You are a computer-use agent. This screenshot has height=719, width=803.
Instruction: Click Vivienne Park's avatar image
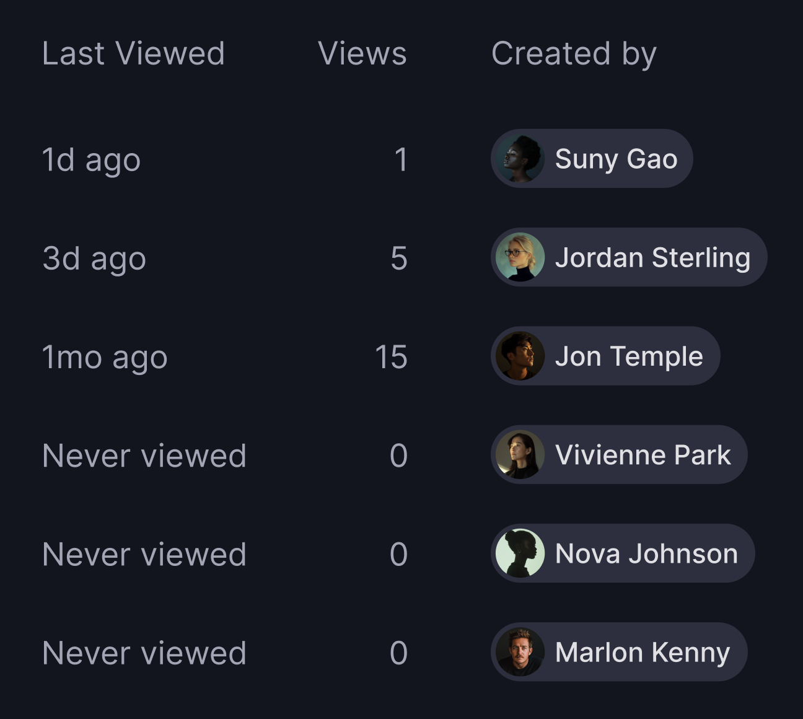click(520, 454)
